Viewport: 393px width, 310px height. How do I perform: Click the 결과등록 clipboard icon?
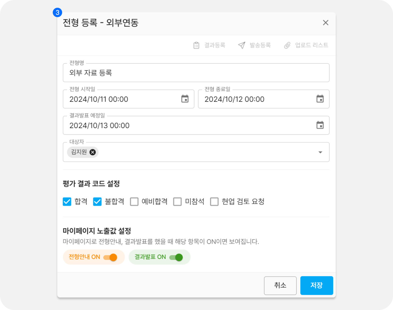click(196, 45)
